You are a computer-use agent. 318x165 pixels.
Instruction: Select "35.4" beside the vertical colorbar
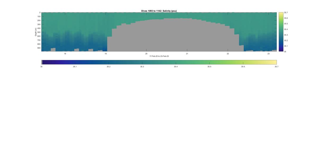click(286, 29)
